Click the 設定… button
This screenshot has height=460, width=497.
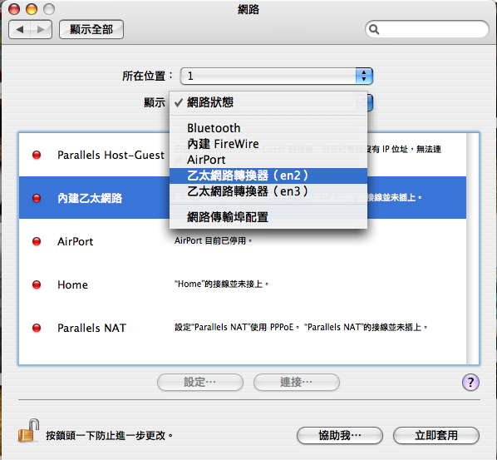click(x=200, y=382)
